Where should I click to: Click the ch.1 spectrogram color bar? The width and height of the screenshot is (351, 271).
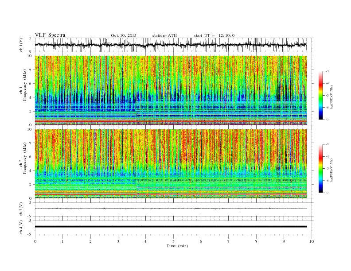320,95
